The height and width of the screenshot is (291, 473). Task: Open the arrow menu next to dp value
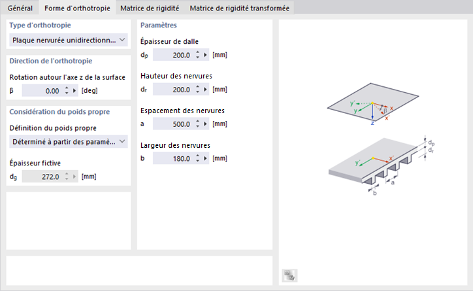coord(205,55)
